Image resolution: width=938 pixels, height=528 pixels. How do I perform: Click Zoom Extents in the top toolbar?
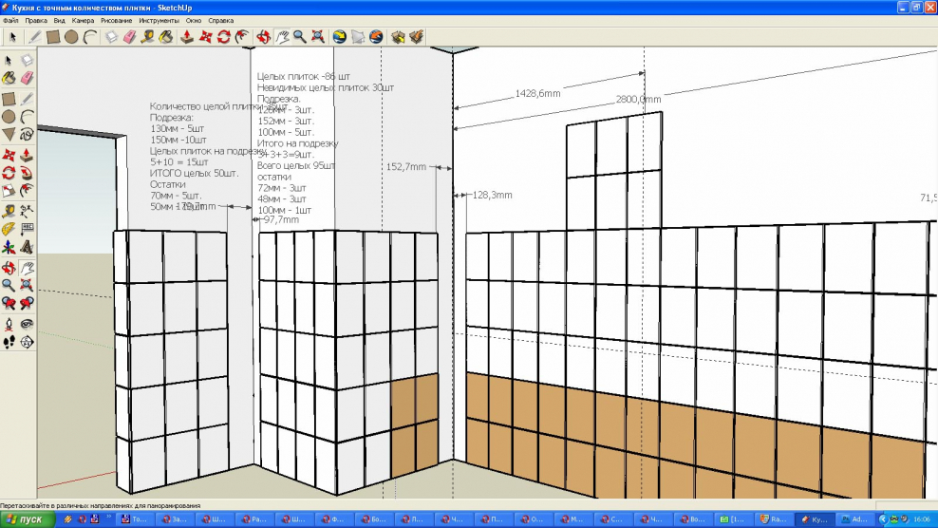(317, 37)
